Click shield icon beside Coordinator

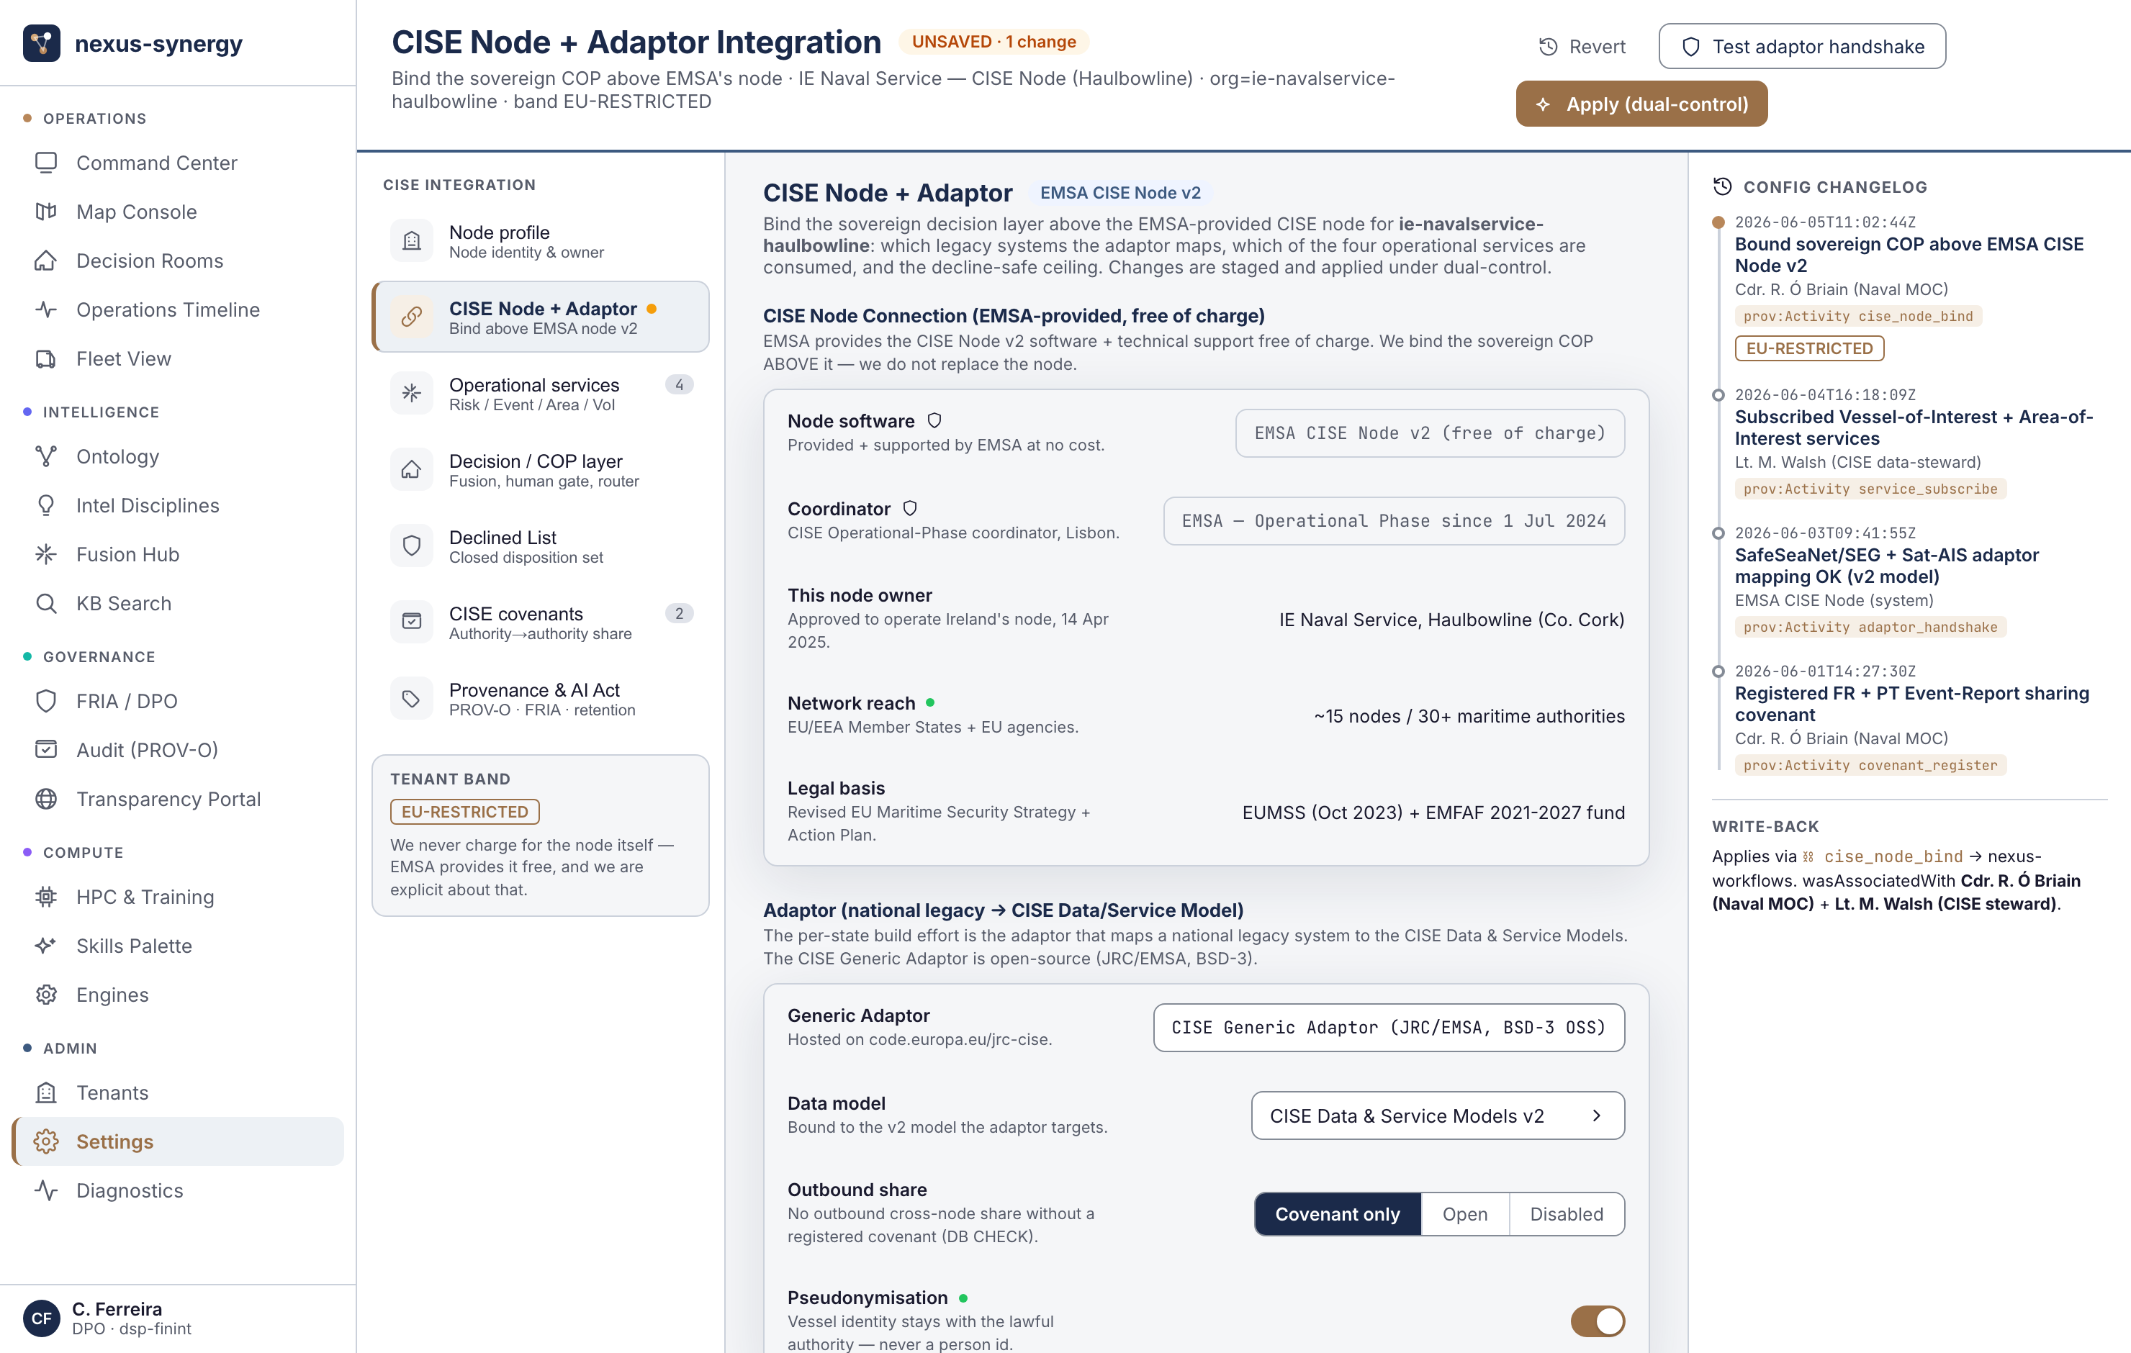click(910, 509)
